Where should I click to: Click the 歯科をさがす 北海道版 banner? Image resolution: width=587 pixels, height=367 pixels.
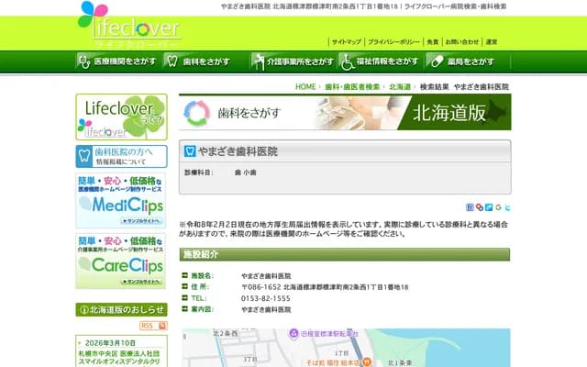pos(345,112)
